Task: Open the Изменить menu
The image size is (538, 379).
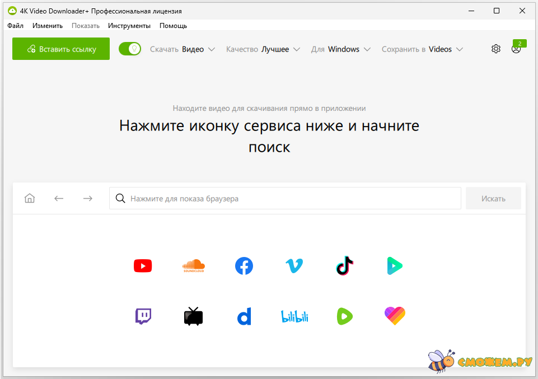Action: pos(48,26)
